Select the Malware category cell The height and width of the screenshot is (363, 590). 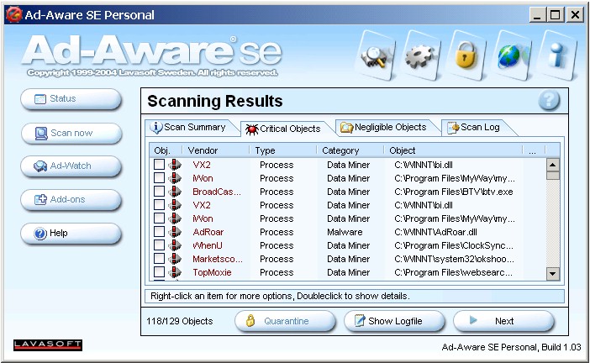[x=345, y=232]
